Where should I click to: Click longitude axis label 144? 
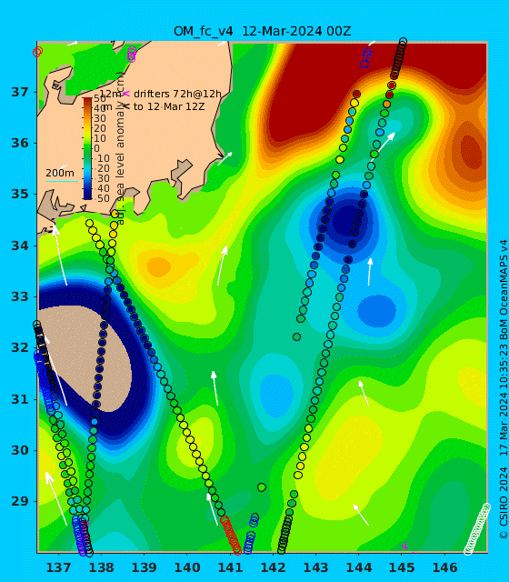point(359,567)
